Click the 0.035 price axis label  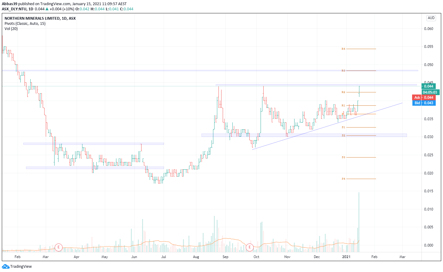coord(428,119)
